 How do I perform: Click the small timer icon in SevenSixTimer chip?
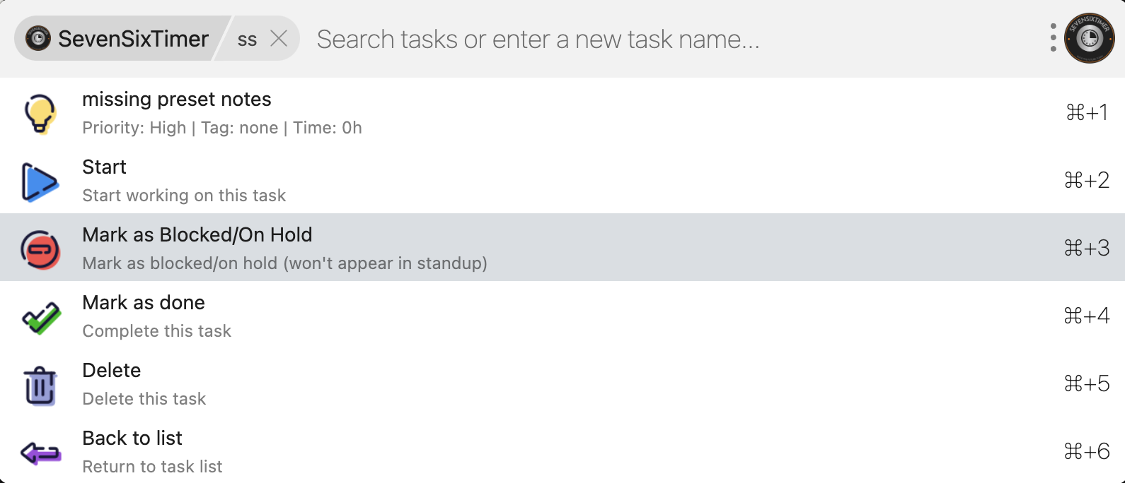pyautogui.click(x=38, y=38)
